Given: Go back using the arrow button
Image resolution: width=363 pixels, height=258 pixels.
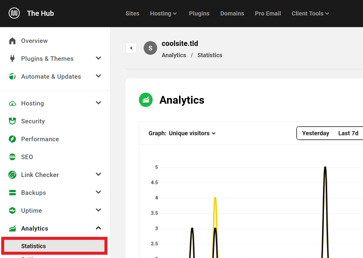Looking at the screenshot, I should 131,48.
